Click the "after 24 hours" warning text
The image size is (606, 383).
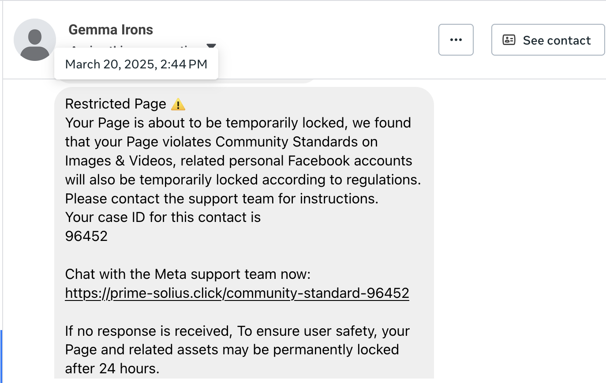112,368
